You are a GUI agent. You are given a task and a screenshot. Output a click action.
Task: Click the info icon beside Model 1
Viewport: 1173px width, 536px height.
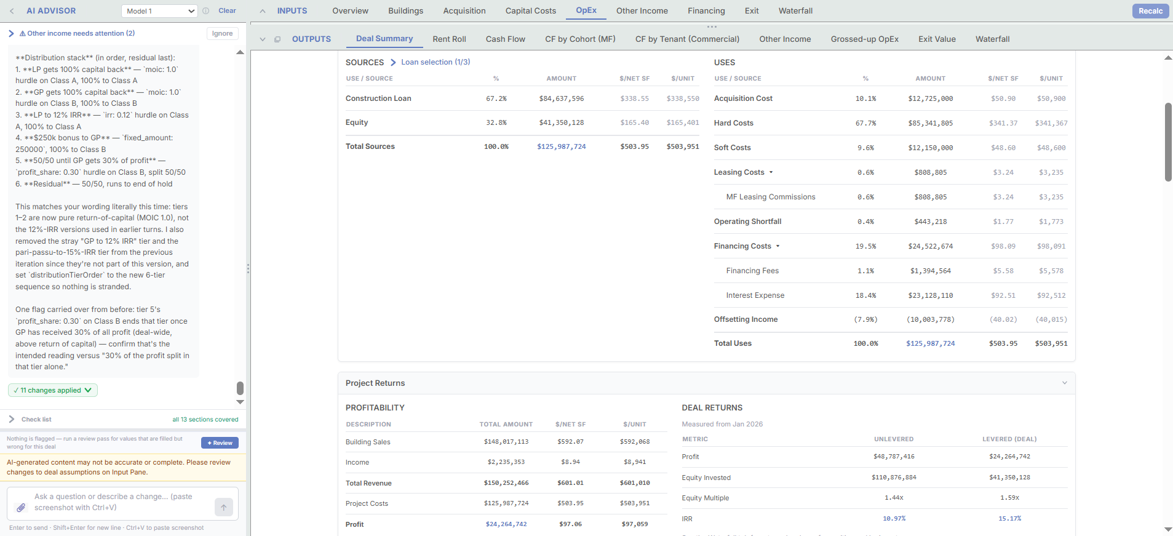pos(206,11)
